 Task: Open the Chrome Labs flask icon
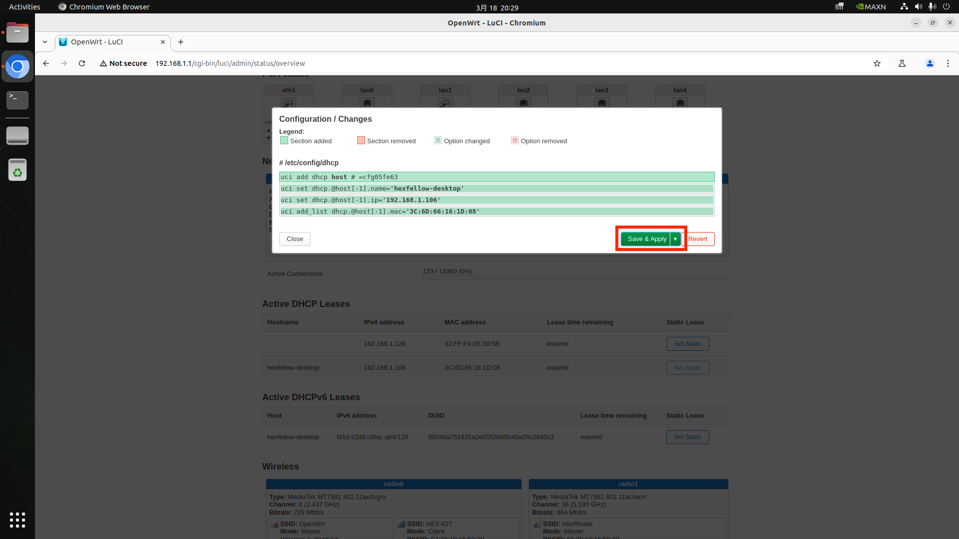coord(902,63)
